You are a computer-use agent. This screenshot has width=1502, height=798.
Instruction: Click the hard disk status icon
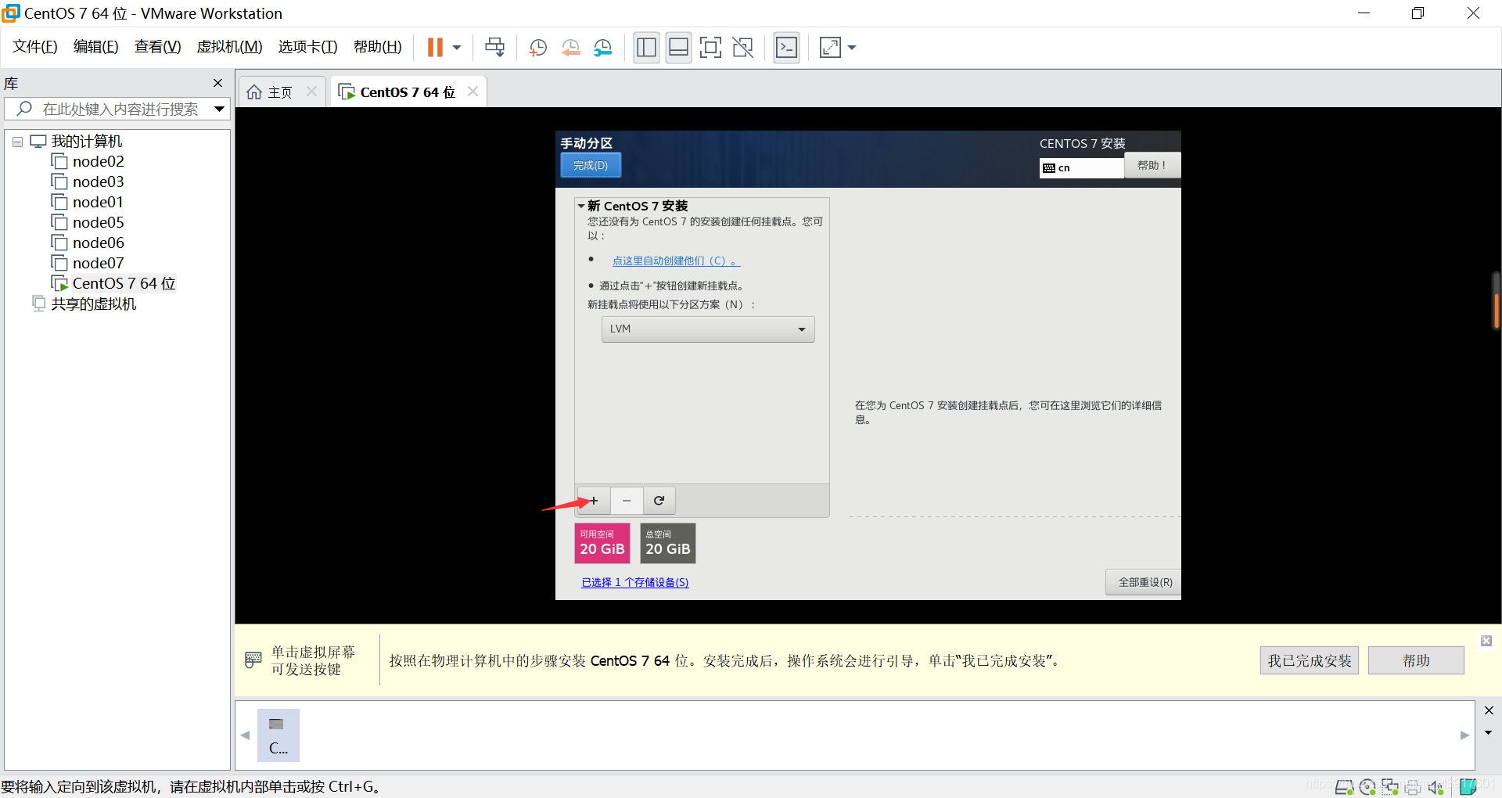[x=1344, y=787]
